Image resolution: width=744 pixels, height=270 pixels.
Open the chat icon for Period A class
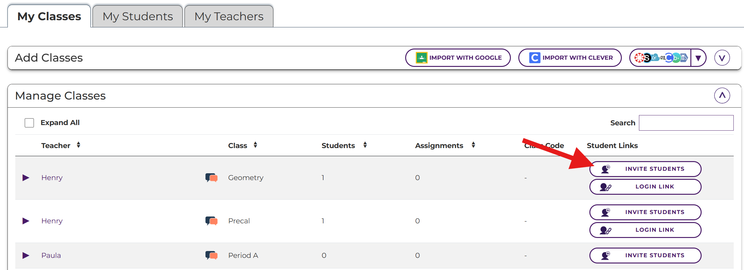click(211, 255)
